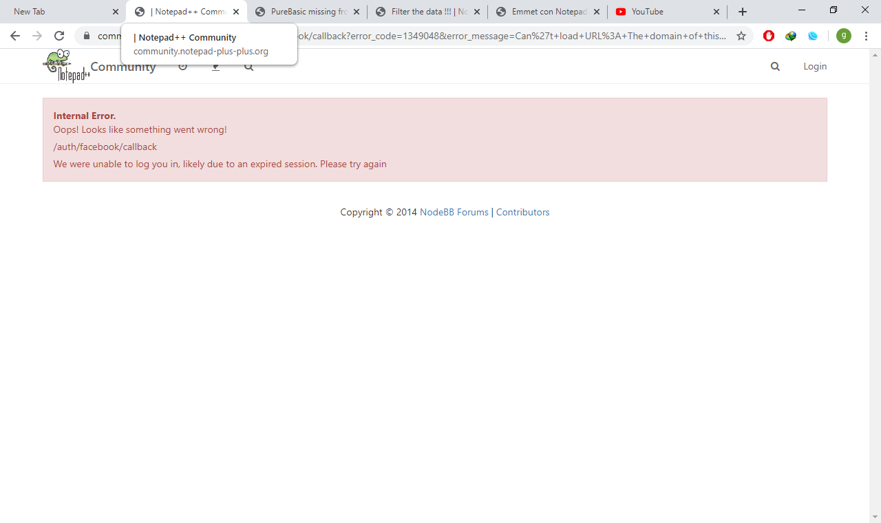Click the blue swirl extension icon

[x=813, y=36]
